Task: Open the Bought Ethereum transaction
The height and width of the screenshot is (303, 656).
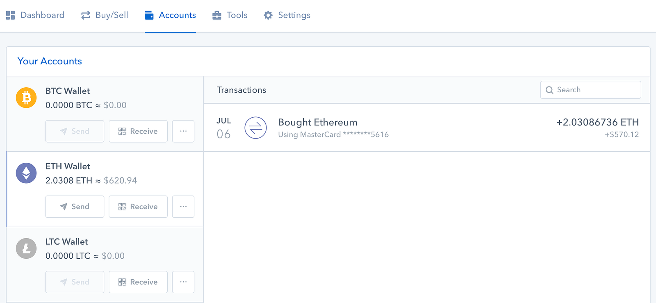Action: 318,123
